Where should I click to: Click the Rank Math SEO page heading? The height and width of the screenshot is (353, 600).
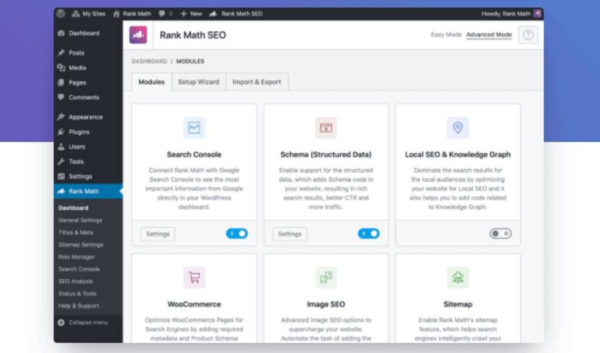[x=193, y=35]
